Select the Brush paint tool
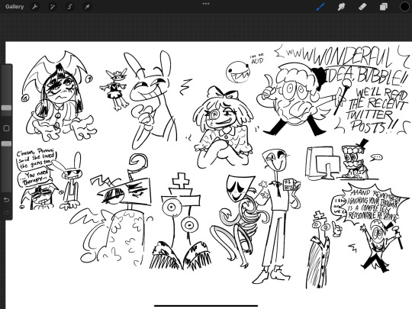The width and height of the screenshot is (412, 309). (x=320, y=7)
